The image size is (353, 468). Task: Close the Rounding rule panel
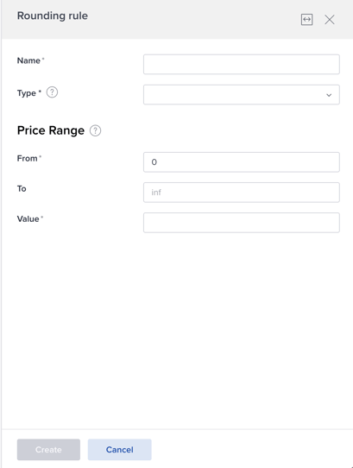coord(330,20)
